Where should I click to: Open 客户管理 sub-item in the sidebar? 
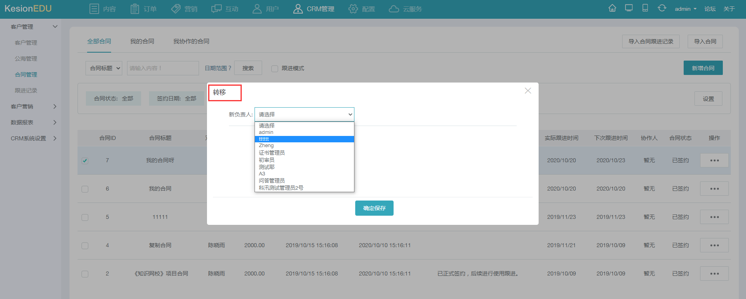click(x=26, y=43)
